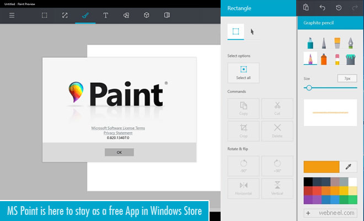
Task: Click the Copy command button
Action: [243, 109]
